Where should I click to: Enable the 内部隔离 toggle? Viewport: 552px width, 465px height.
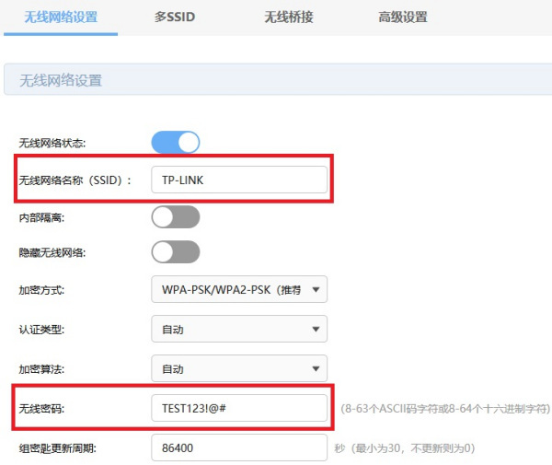pos(175,216)
